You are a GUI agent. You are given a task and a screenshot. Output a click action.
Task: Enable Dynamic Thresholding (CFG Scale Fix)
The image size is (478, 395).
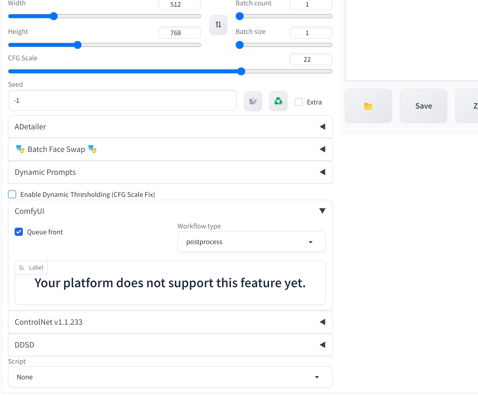(12, 194)
